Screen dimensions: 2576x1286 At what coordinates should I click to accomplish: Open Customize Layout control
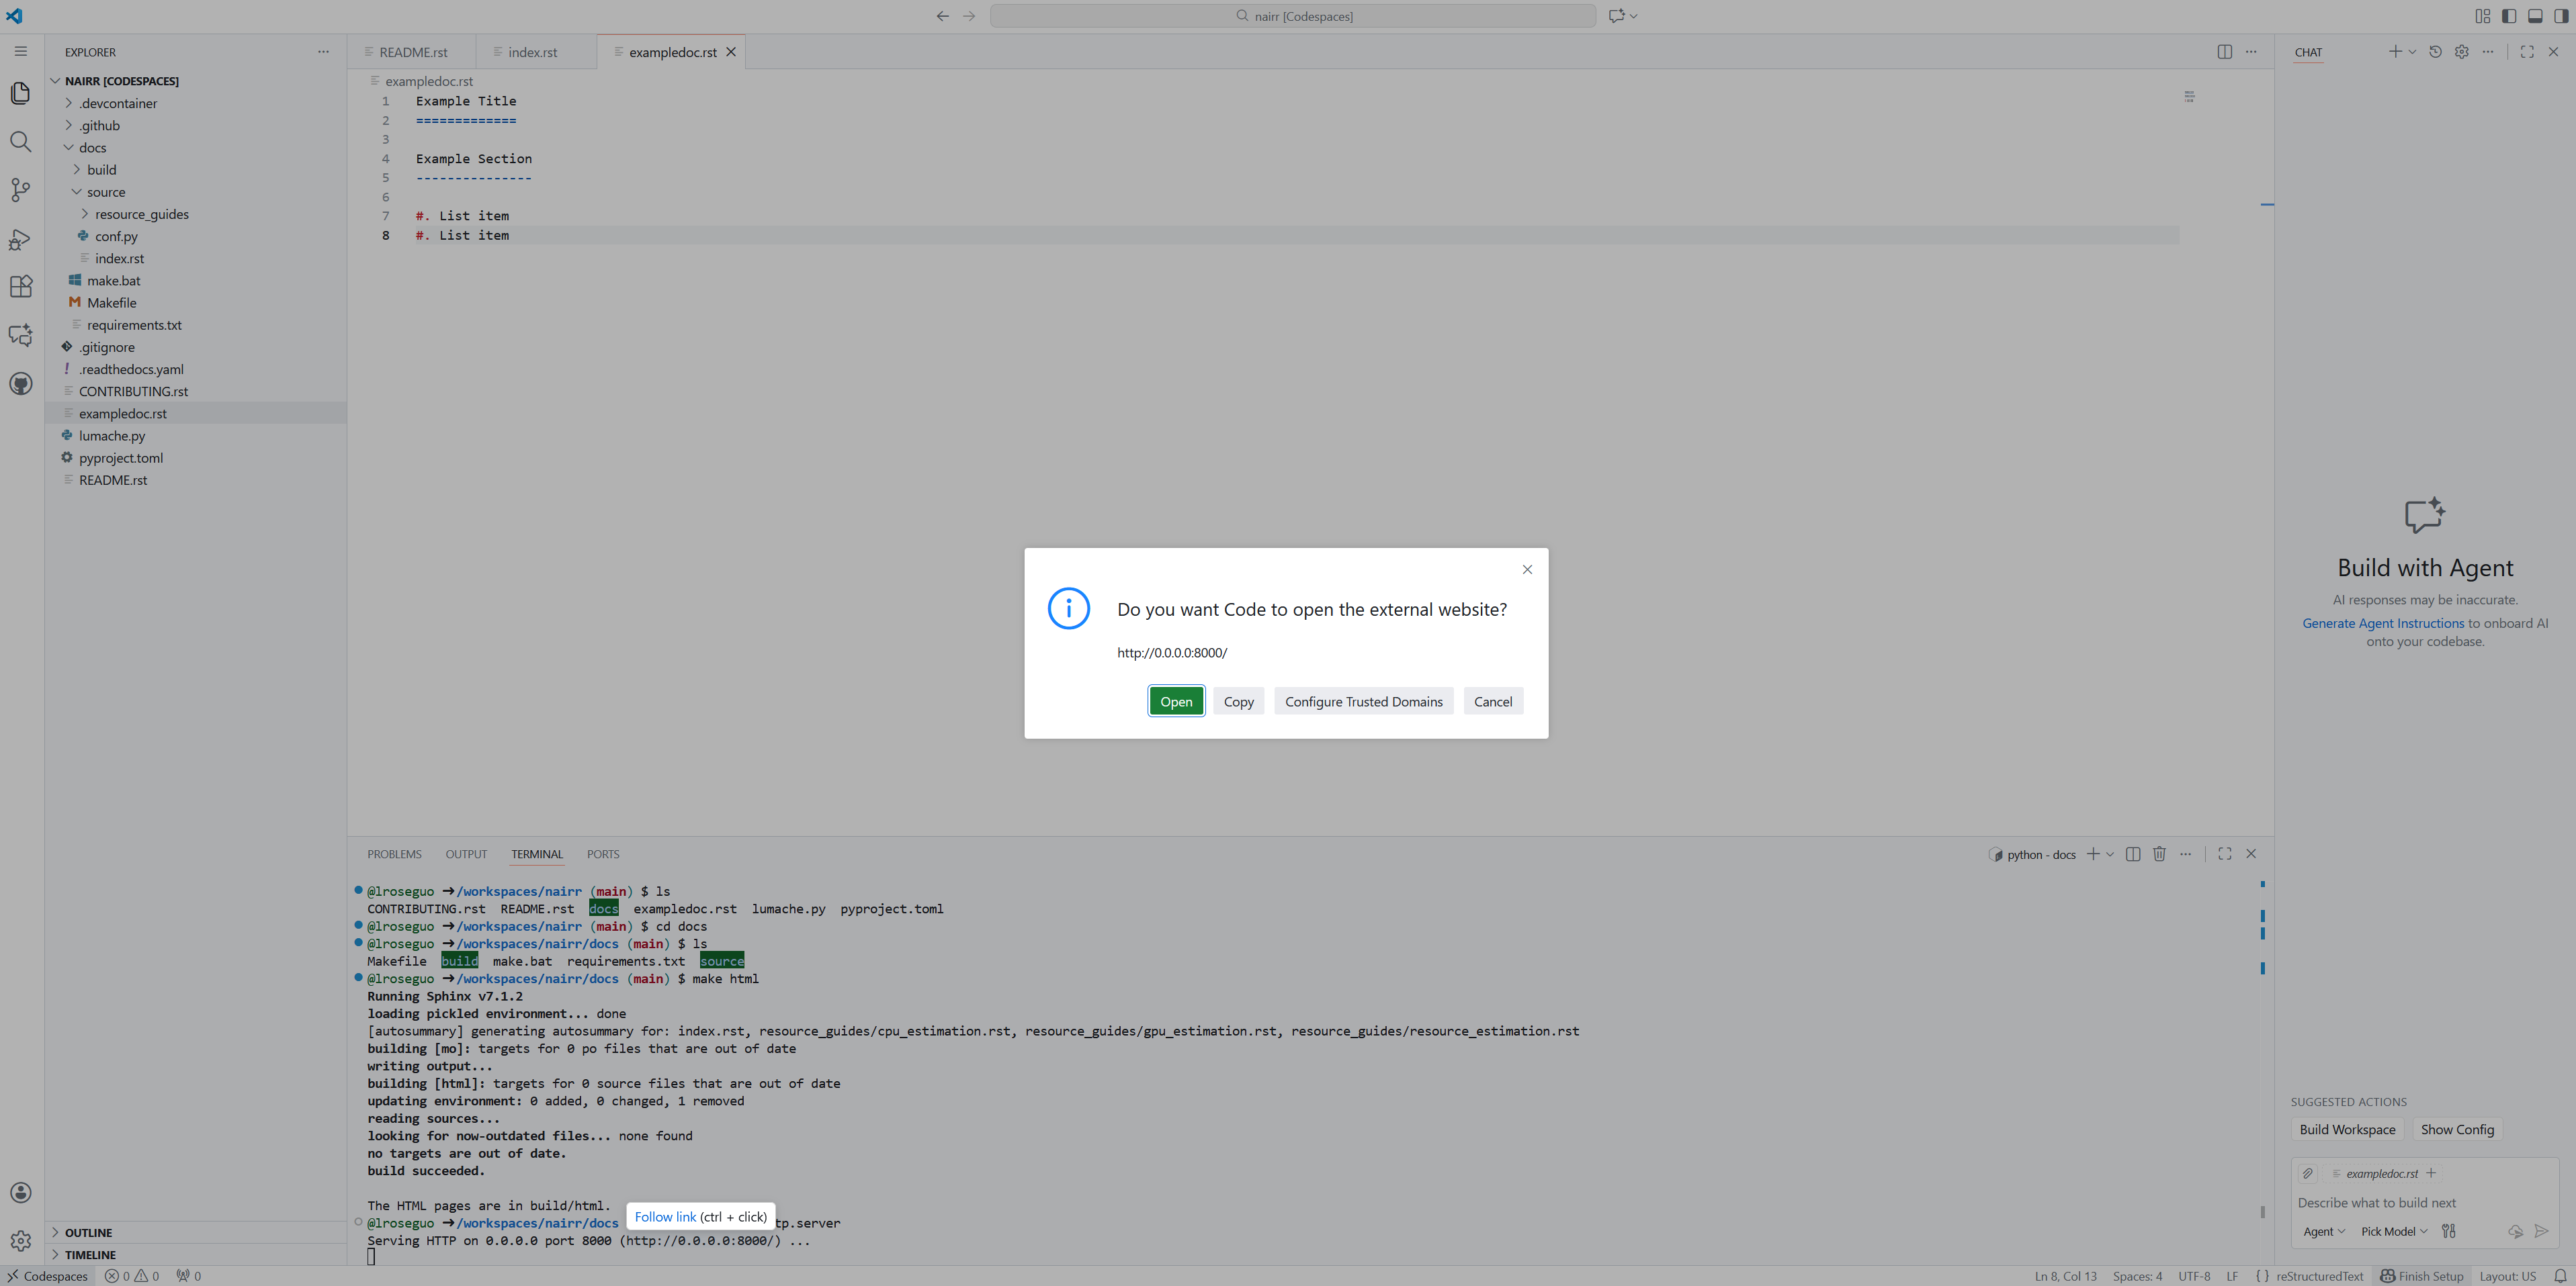pos(2482,16)
